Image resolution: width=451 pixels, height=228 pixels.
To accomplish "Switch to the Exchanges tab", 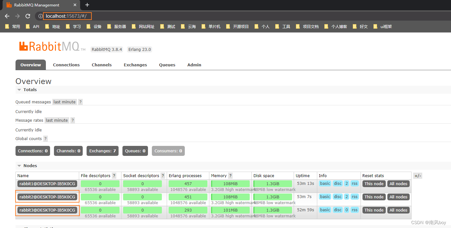I will tap(135, 65).
